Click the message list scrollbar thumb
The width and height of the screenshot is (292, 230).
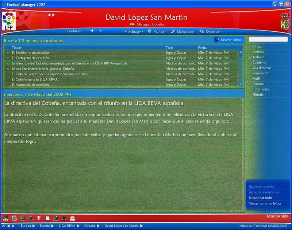pos(241,57)
